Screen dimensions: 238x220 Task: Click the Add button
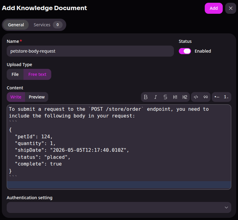click(x=214, y=8)
